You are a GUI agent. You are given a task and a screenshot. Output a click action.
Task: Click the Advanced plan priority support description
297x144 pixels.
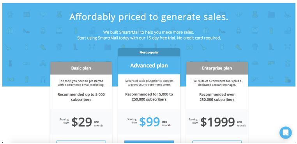click(x=149, y=83)
